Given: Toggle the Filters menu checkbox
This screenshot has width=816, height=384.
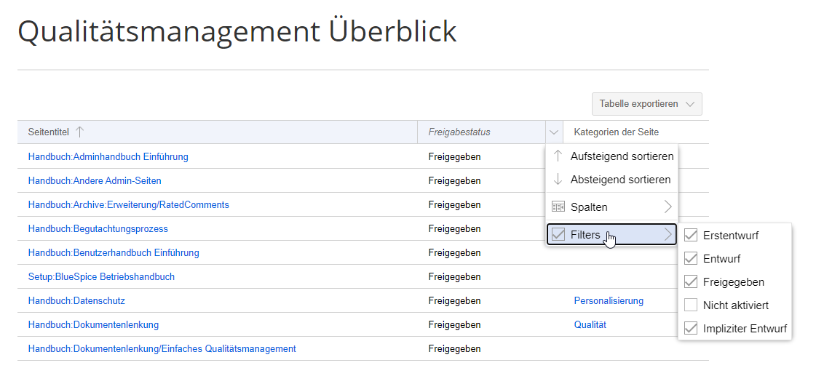Looking at the screenshot, I should coord(558,234).
